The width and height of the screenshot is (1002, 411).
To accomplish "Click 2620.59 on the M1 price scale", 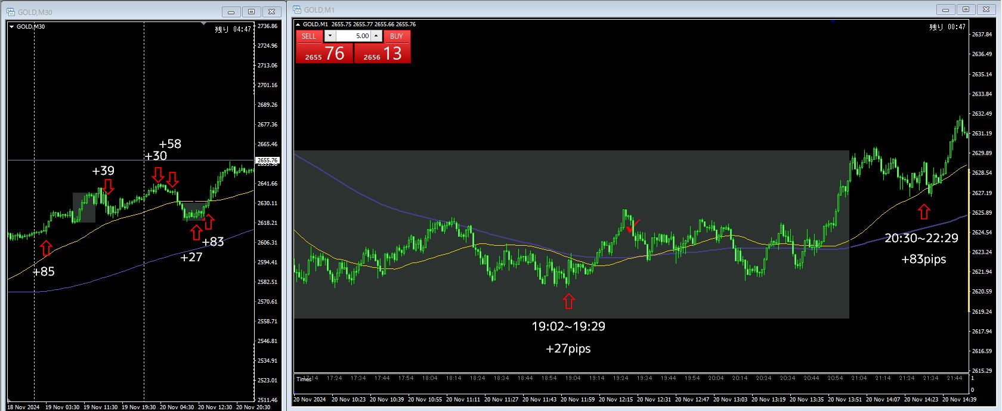I will [x=982, y=292].
